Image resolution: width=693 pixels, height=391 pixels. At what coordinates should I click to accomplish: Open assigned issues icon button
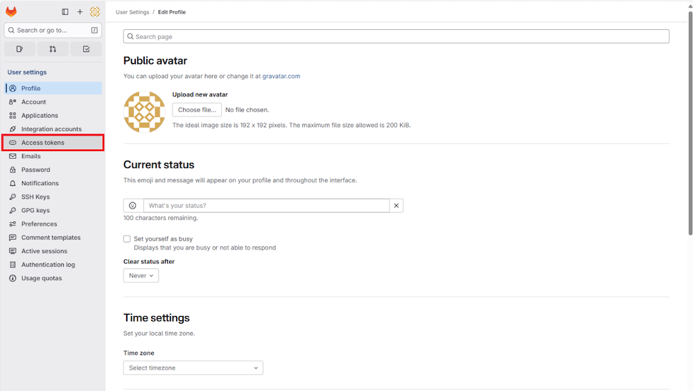click(19, 49)
